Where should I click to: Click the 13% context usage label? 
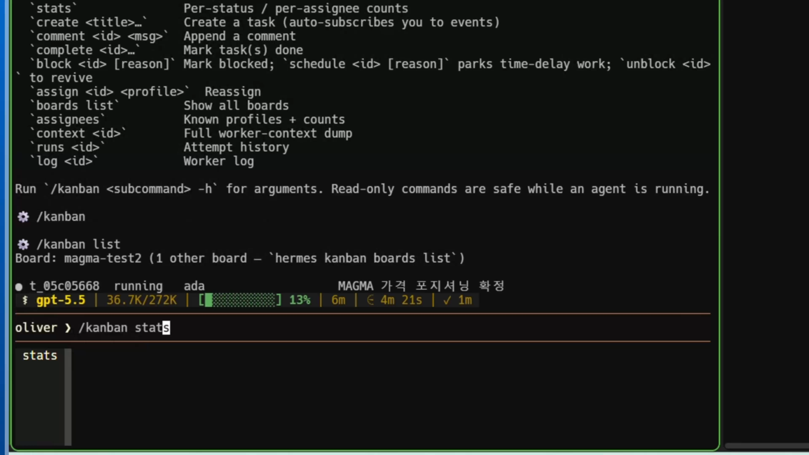pos(300,300)
